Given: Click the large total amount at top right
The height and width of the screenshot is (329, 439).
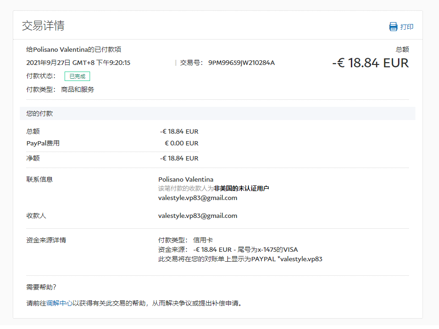Looking at the screenshot, I should click(370, 63).
